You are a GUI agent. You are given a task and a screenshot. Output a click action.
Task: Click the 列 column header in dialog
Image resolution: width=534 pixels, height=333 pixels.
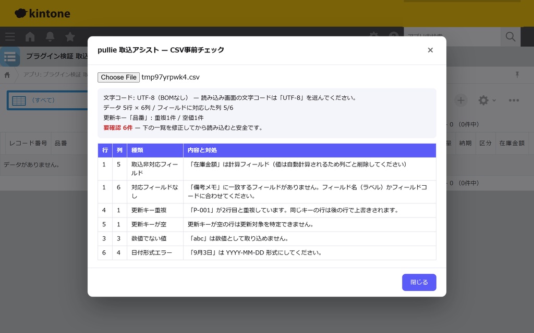(x=119, y=150)
